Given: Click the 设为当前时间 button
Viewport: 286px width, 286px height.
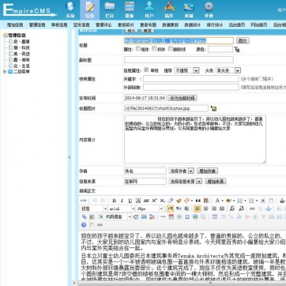Looking at the screenshot, I should click(x=183, y=98).
